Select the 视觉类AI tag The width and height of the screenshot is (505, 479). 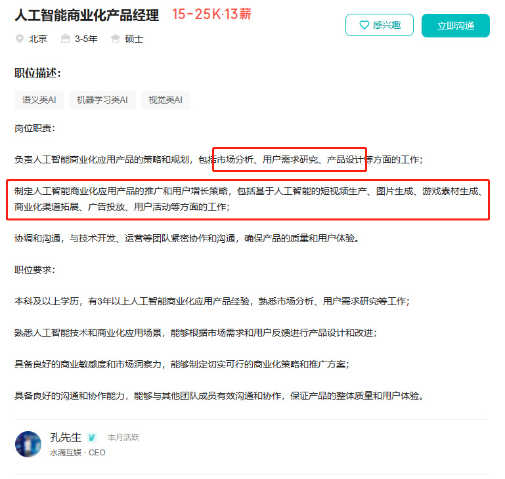coord(165,100)
